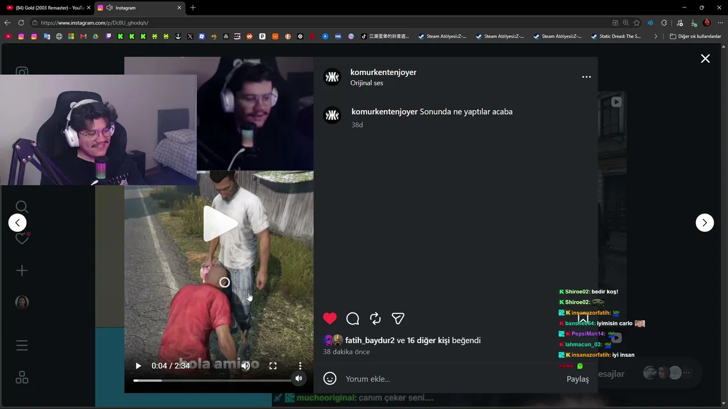Open the Twitch bookmark icon
728x409 pixels.
109,36
